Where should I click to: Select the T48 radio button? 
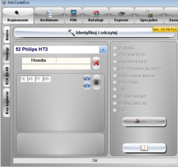[x=114, y=110]
